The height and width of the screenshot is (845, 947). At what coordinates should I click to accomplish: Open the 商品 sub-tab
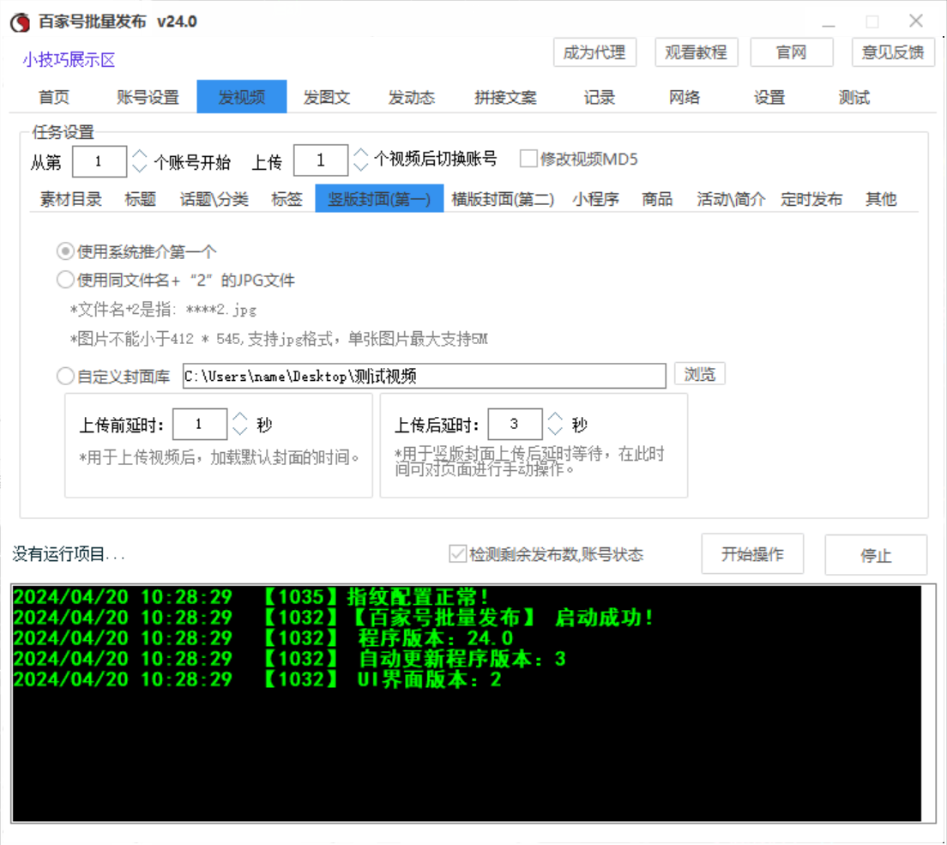[x=657, y=199]
